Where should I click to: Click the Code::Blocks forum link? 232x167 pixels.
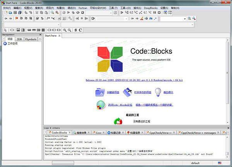[120, 105]
